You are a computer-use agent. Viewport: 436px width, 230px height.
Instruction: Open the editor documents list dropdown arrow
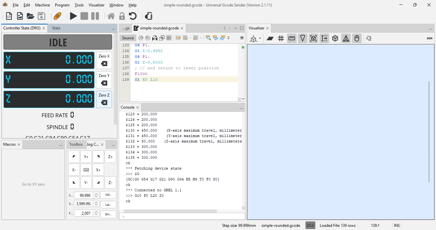[x=236, y=28]
